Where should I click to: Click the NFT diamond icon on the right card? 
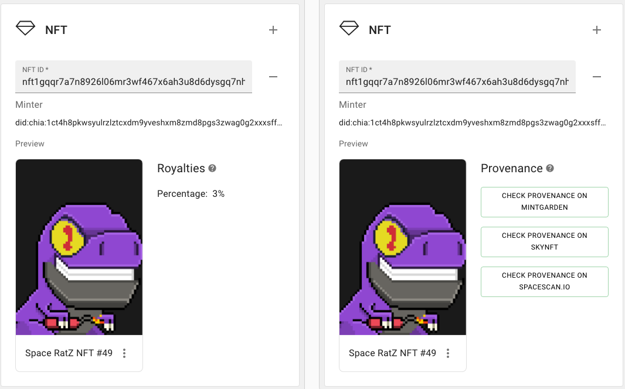click(349, 27)
